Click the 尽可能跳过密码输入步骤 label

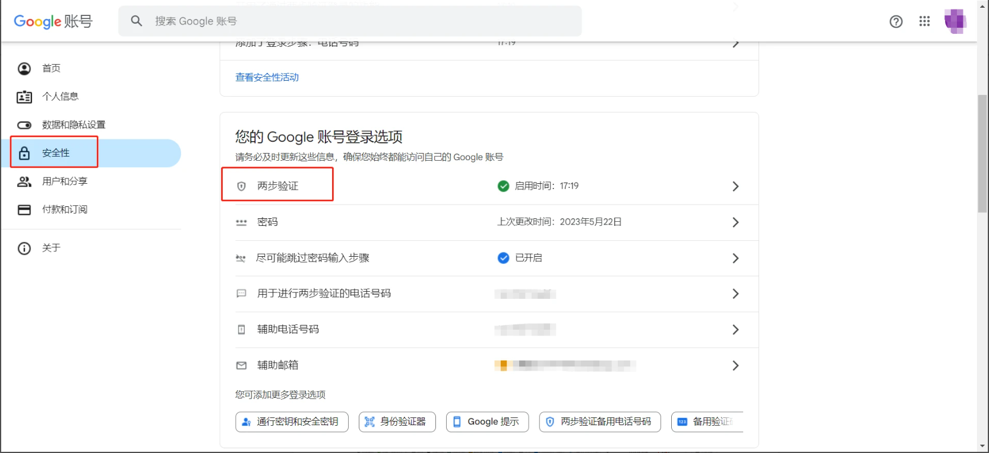312,258
